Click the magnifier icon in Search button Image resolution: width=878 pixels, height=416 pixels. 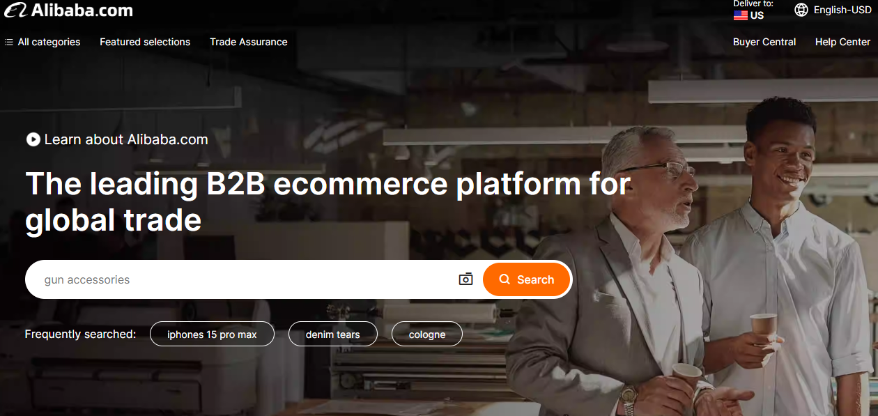(x=505, y=279)
